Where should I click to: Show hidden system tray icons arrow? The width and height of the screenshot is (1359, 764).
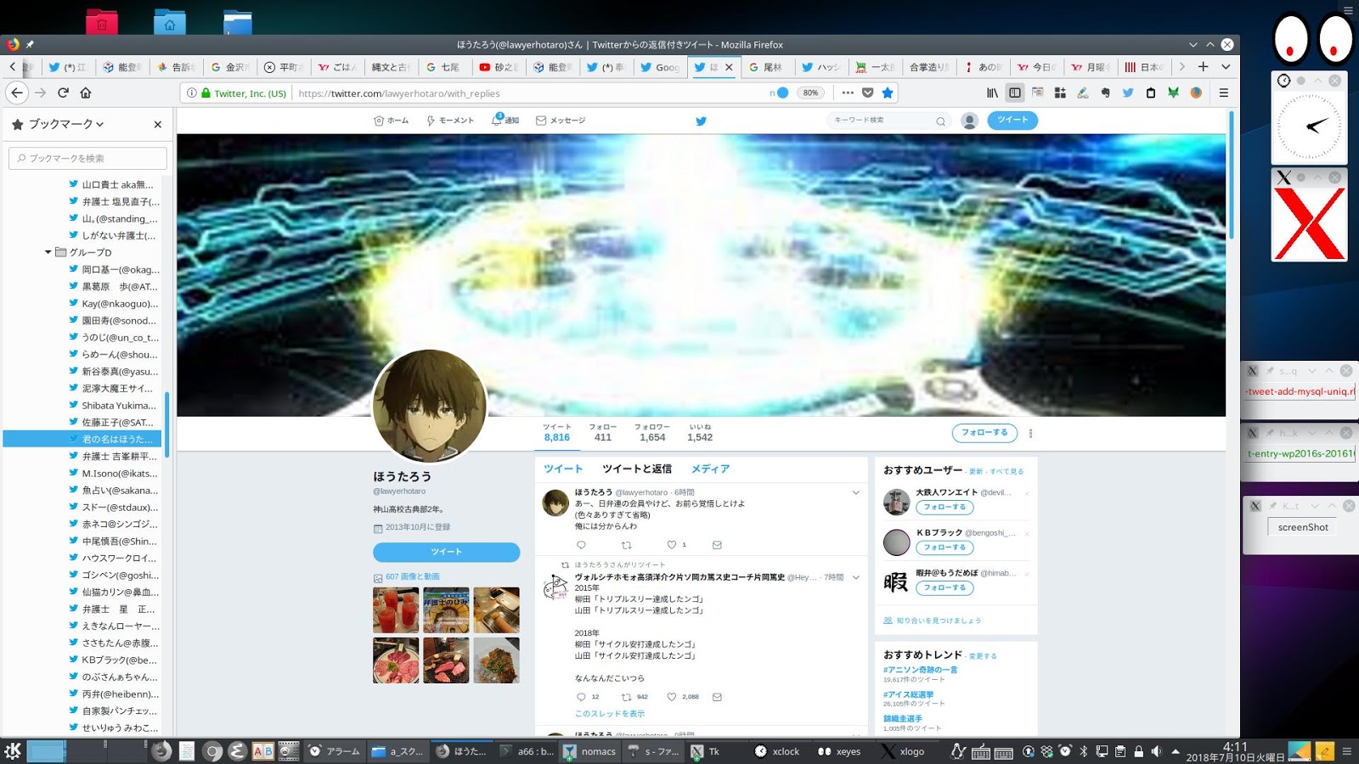(1176, 751)
